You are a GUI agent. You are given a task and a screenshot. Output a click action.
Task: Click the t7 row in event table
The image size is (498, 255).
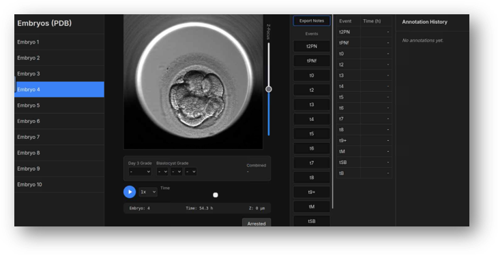tap(364, 119)
